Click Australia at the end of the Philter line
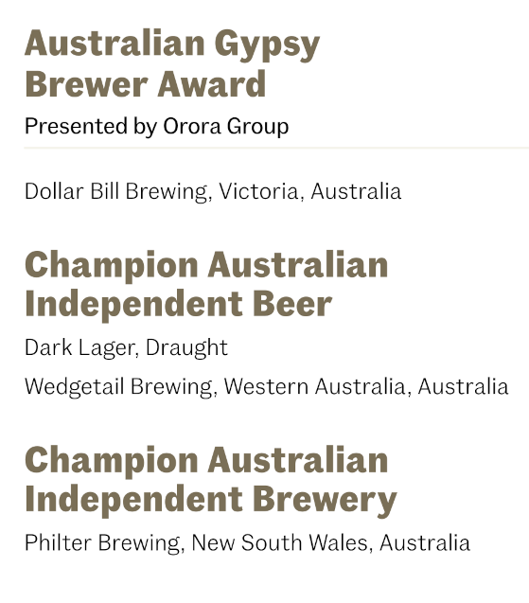 tap(425, 542)
